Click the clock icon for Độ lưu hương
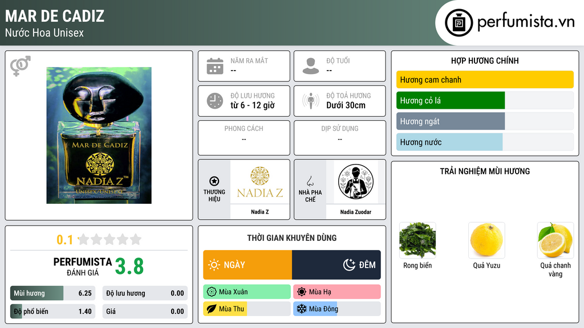Image resolution: width=584 pixels, height=328 pixels. coord(215,101)
